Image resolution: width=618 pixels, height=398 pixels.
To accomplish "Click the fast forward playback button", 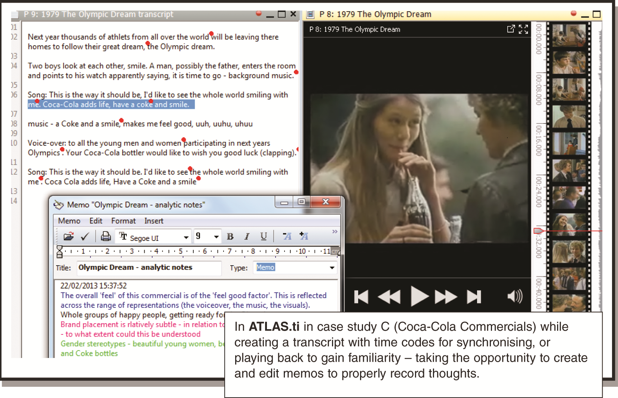I will (446, 297).
